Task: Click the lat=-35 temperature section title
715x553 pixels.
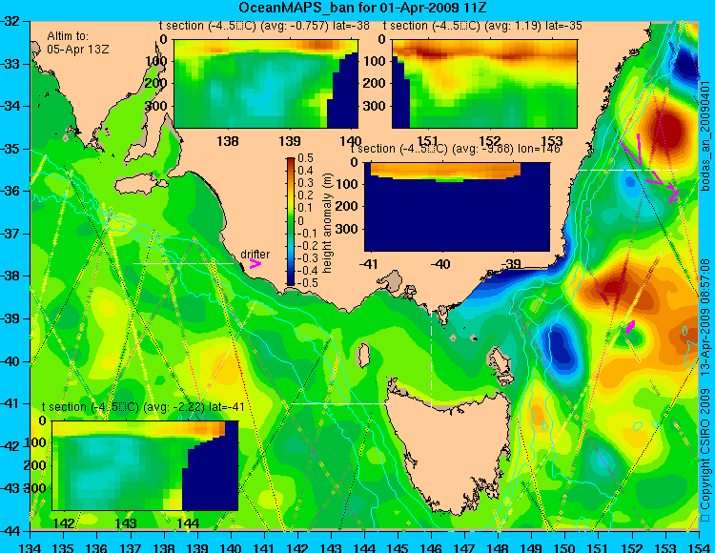Action: click(x=482, y=26)
